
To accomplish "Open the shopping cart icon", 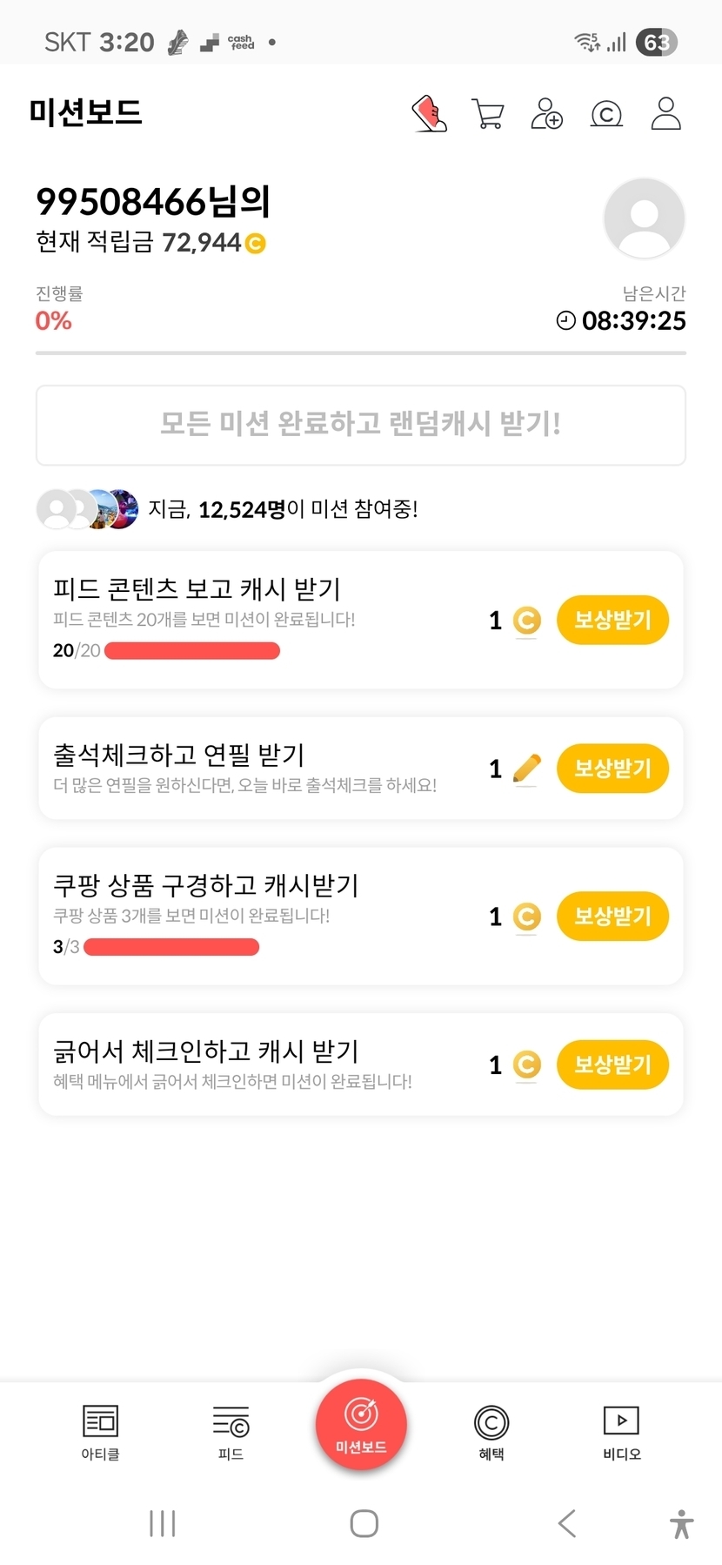I will (x=488, y=114).
